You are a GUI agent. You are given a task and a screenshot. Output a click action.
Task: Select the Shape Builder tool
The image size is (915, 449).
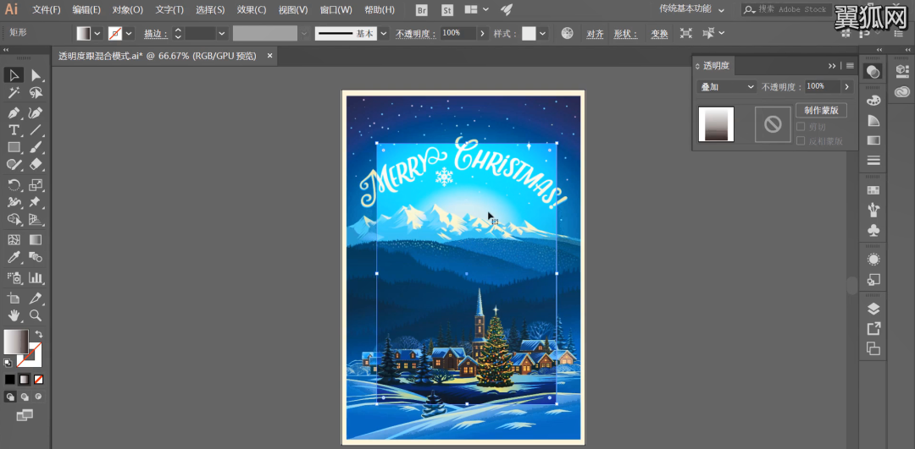[x=14, y=220]
